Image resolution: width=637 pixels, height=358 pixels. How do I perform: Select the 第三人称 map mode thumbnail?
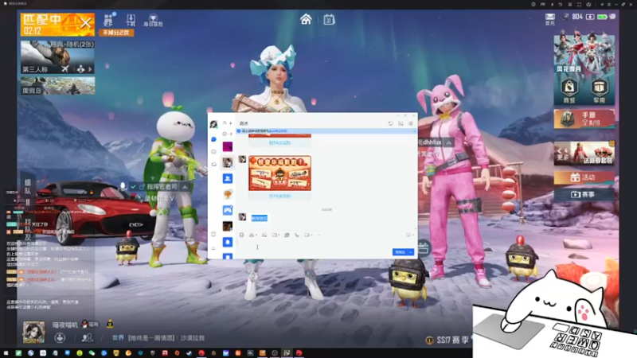pos(57,56)
